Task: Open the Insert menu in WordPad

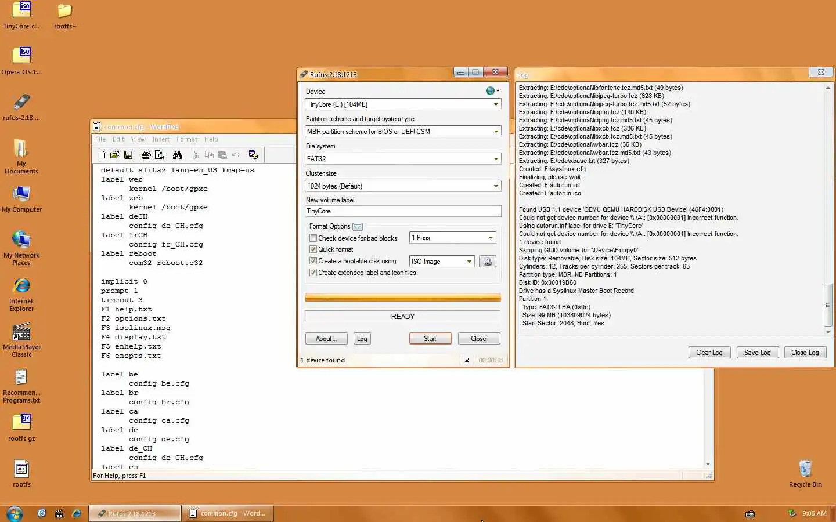Action: click(x=161, y=140)
